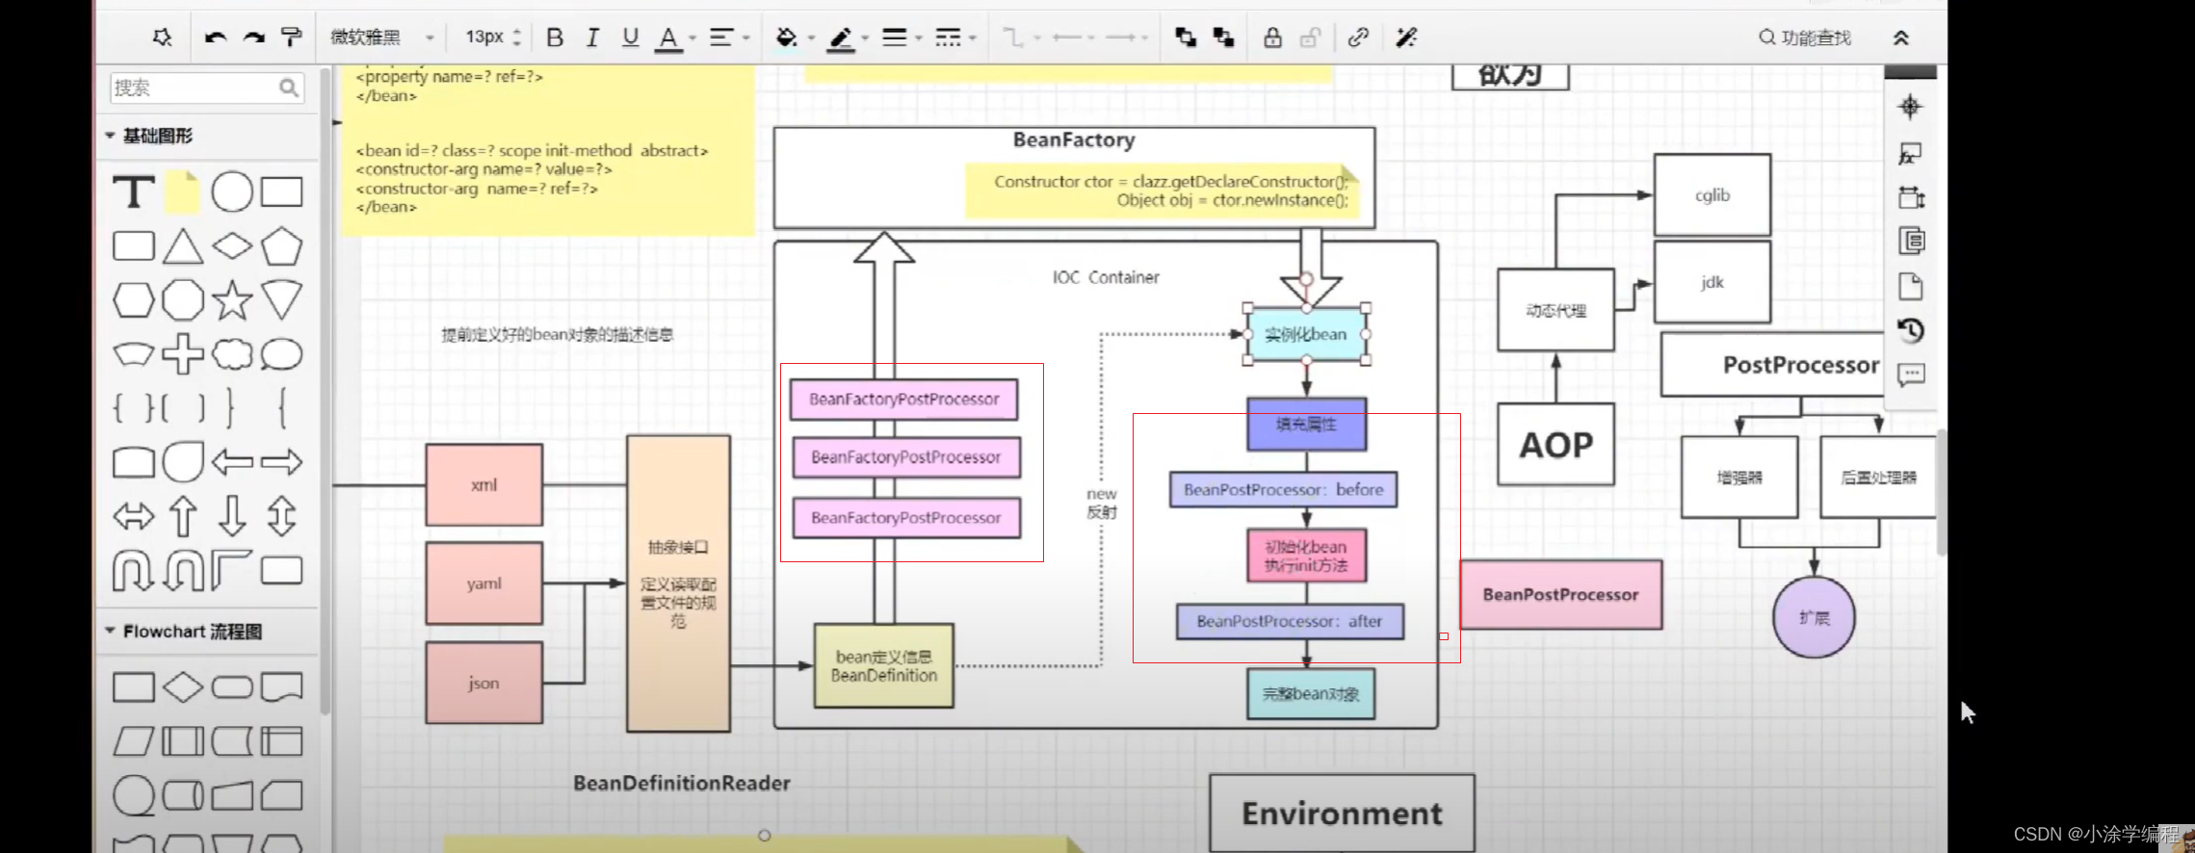Select the Text shape T

134,192
